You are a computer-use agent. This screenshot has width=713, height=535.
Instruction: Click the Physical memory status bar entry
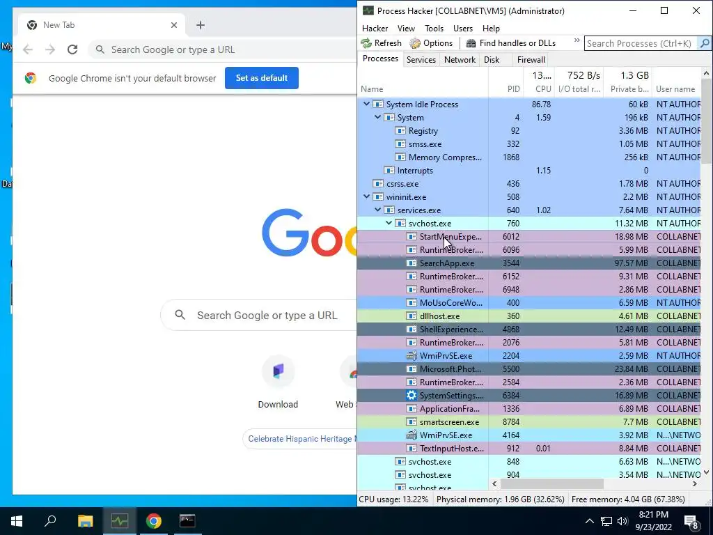500,499
